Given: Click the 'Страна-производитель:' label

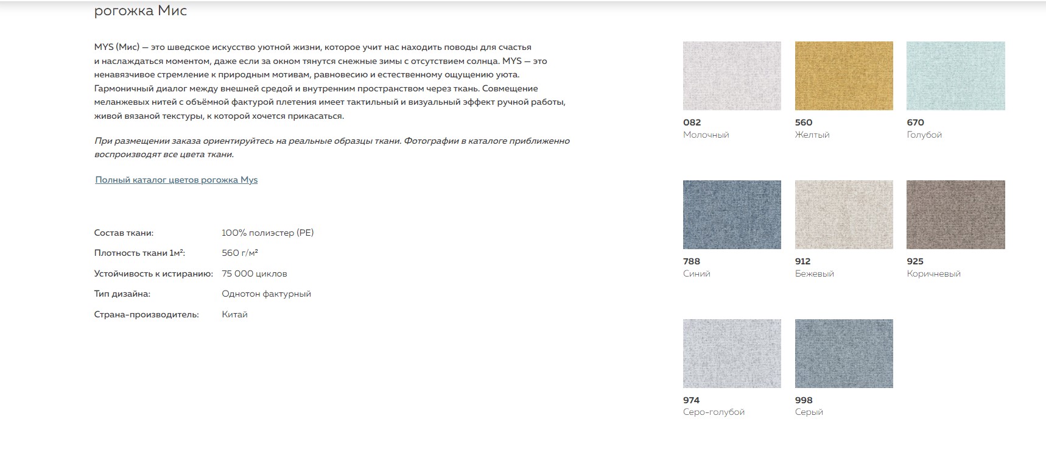Looking at the screenshot, I should 146,315.
